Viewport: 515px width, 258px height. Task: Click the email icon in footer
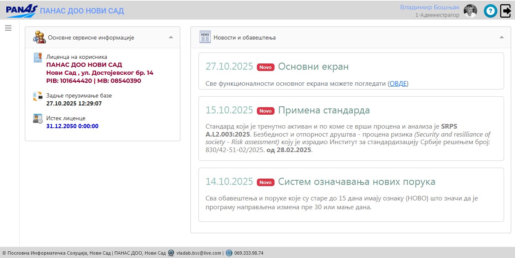click(171, 253)
